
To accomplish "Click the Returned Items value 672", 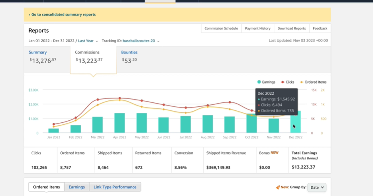I will point(139,167).
